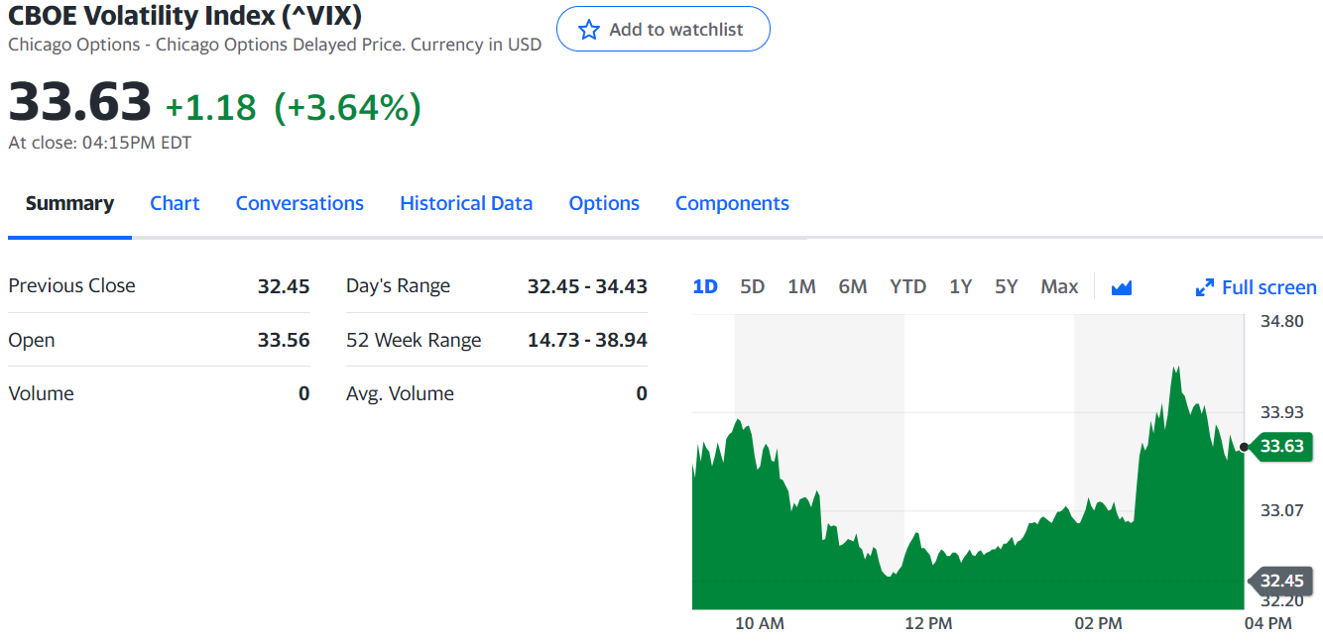This screenshot has height=641, width=1323.
Task: Click the Day's Range value 32.45 - 34.43
Action: (587, 286)
